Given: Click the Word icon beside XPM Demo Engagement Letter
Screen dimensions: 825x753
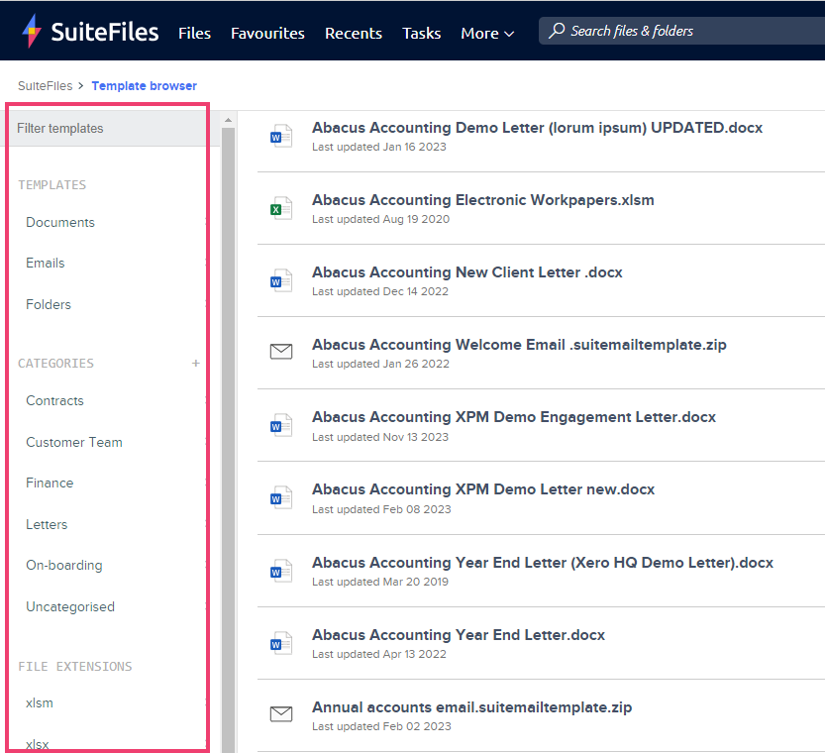Looking at the screenshot, I should 281,424.
